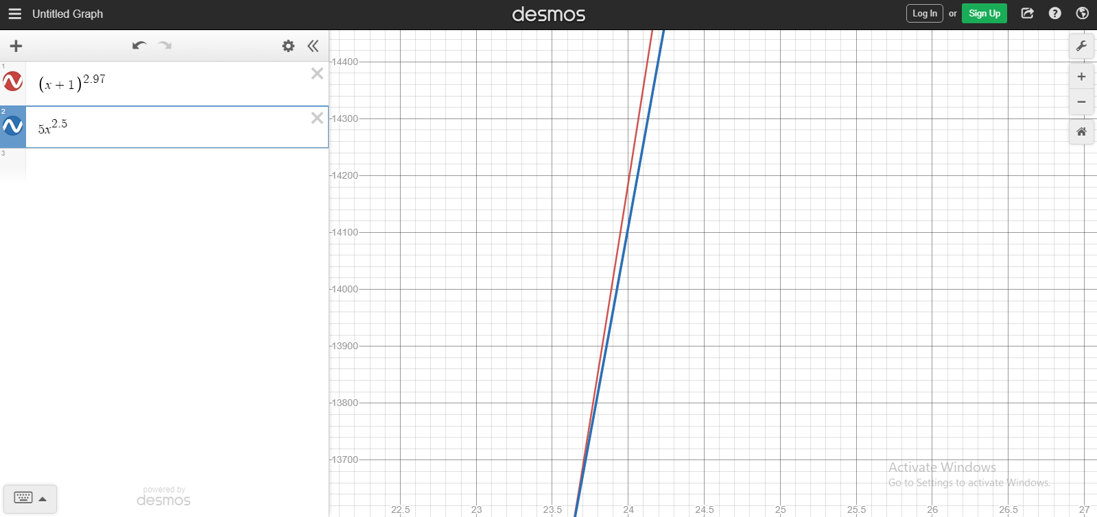The image size is (1097, 517).
Task: Collapse the expression list panel
Action: [313, 46]
